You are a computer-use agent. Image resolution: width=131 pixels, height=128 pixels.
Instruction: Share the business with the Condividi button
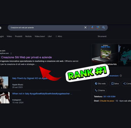[126, 84]
